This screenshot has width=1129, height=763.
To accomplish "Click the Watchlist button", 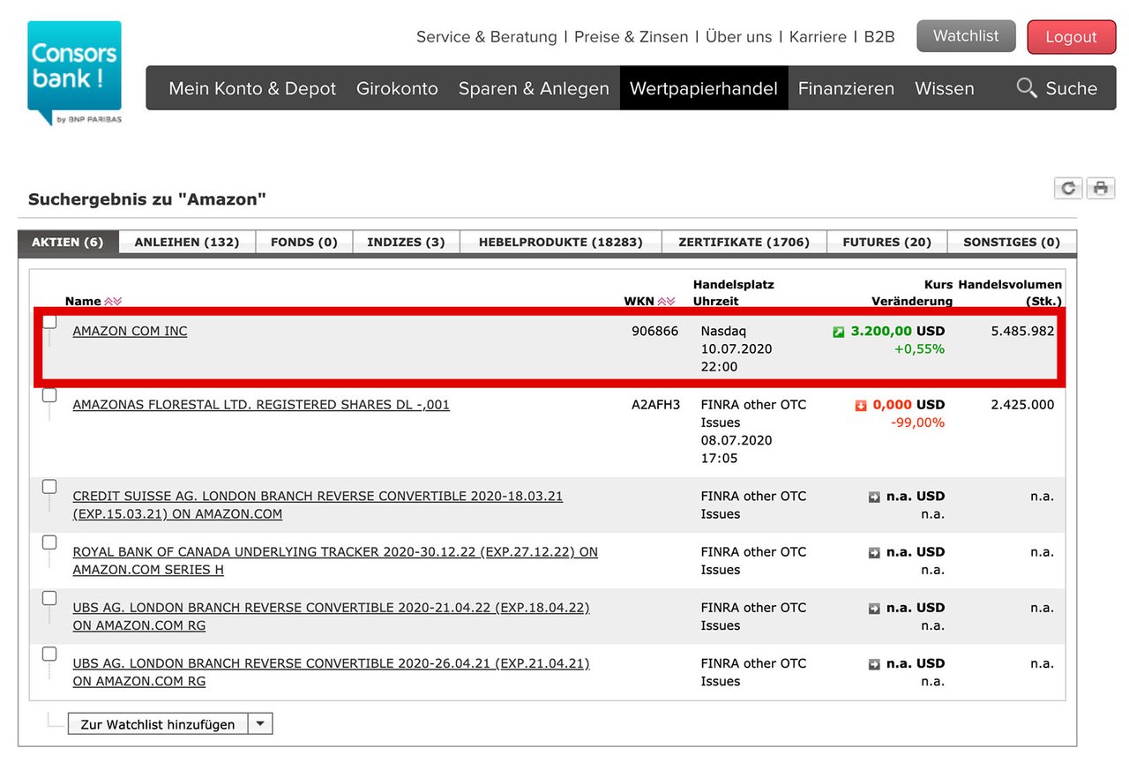I will (966, 36).
